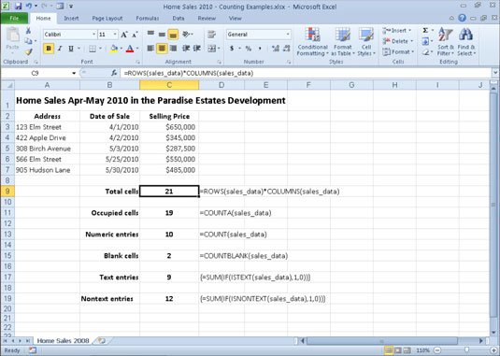Viewport: 500px width, 356px height.
Task: Select cell C11 with value 19
Action: click(x=169, y=213)
